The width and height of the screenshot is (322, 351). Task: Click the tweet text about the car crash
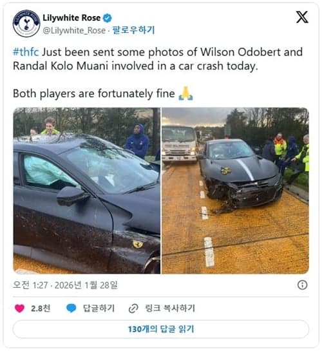tap(158, 73)
